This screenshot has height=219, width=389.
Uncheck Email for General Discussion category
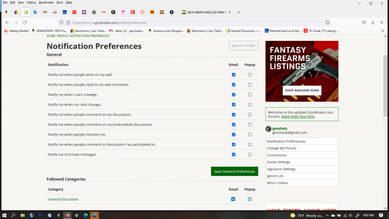233,199
